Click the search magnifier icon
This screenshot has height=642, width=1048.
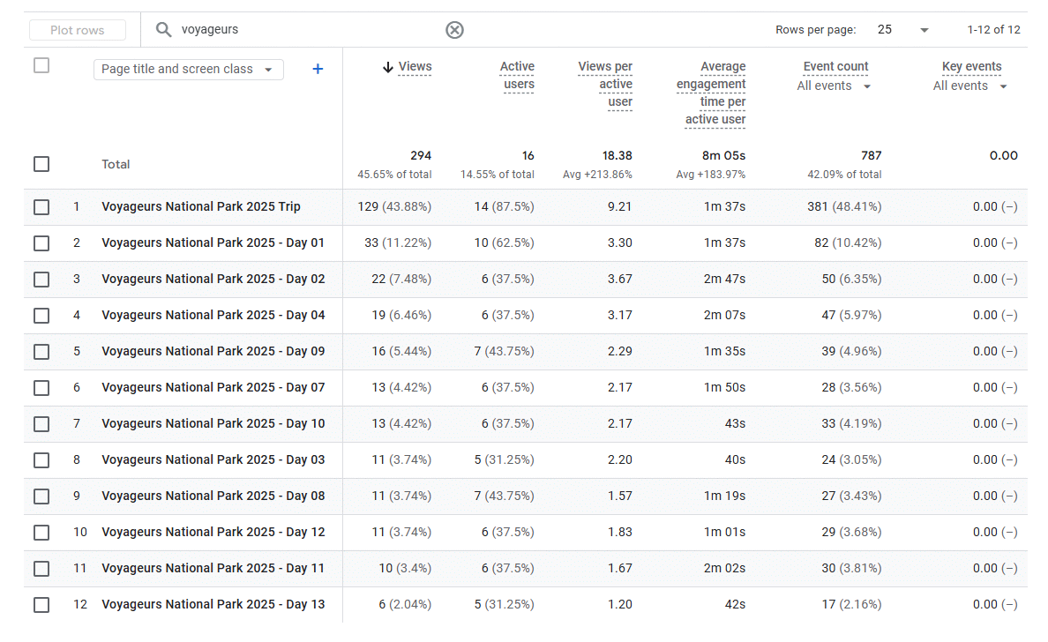163,30
